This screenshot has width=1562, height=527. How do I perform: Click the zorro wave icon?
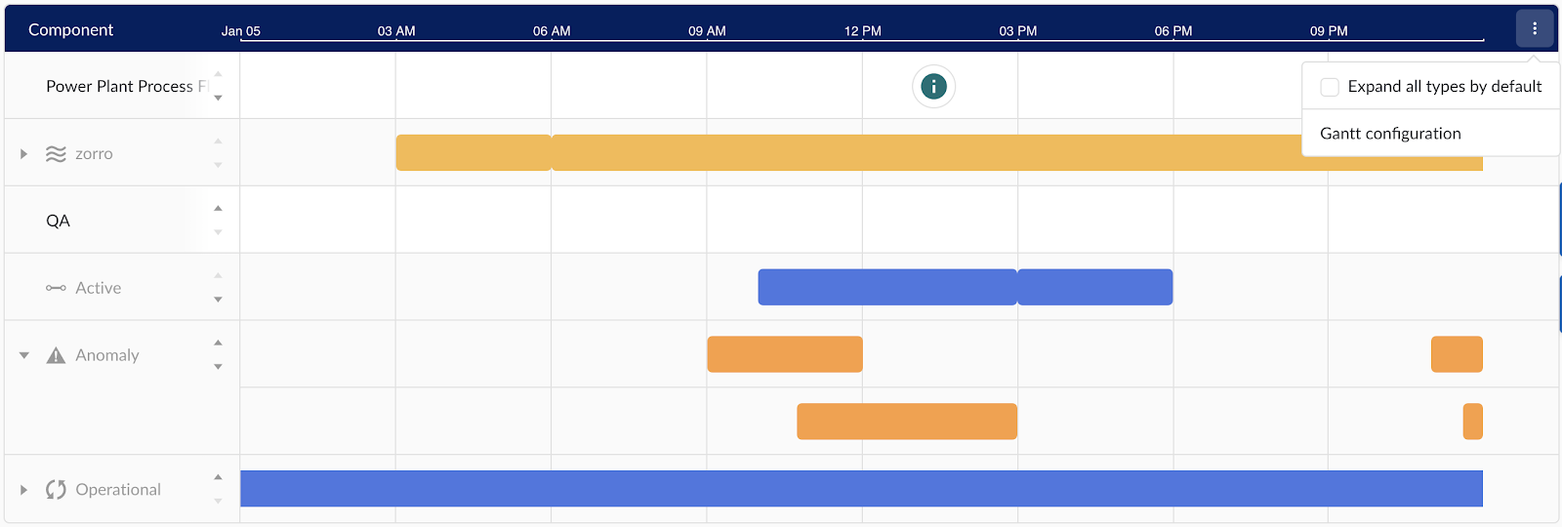tap(57, 154)
